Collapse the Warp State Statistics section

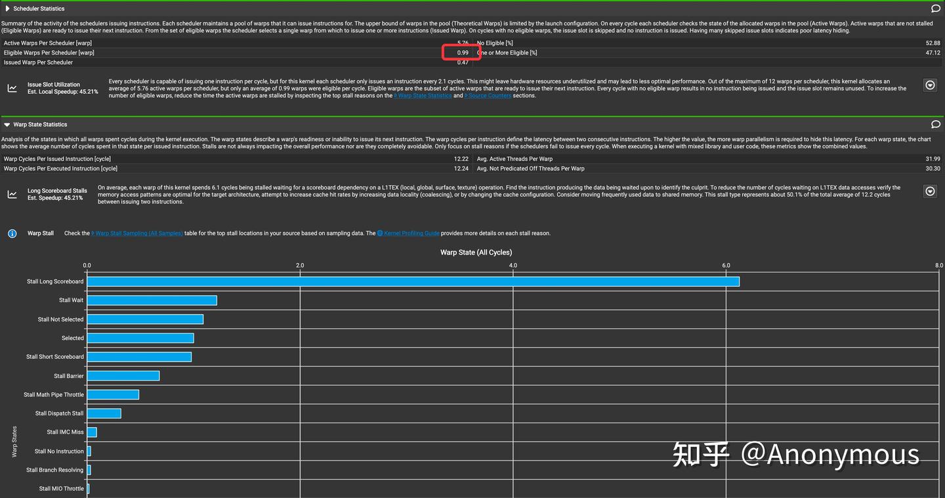point(7,124)
